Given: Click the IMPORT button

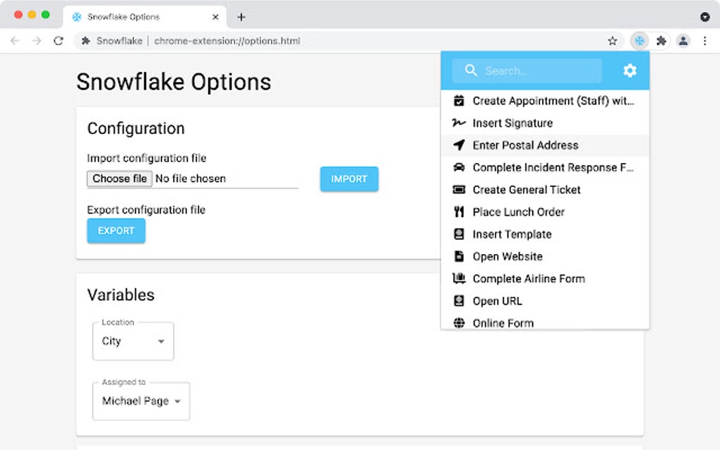Looking at the screenshot, I should click(x=349, y=179).
